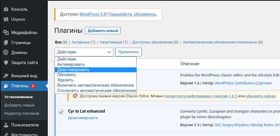Image resolution: width=280 pixels, height=136 pixels.
Task: Select Деактивировать in dropdown list
Action: pyautogui.click(x=96, y=70)
